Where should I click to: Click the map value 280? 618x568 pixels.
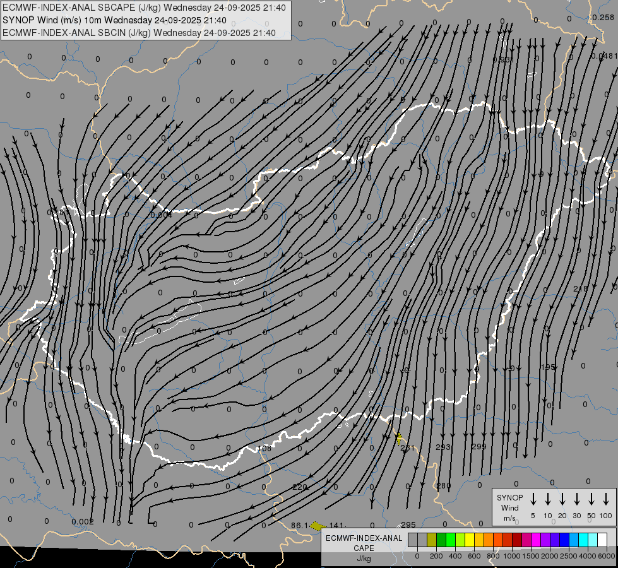click(444, 485)
